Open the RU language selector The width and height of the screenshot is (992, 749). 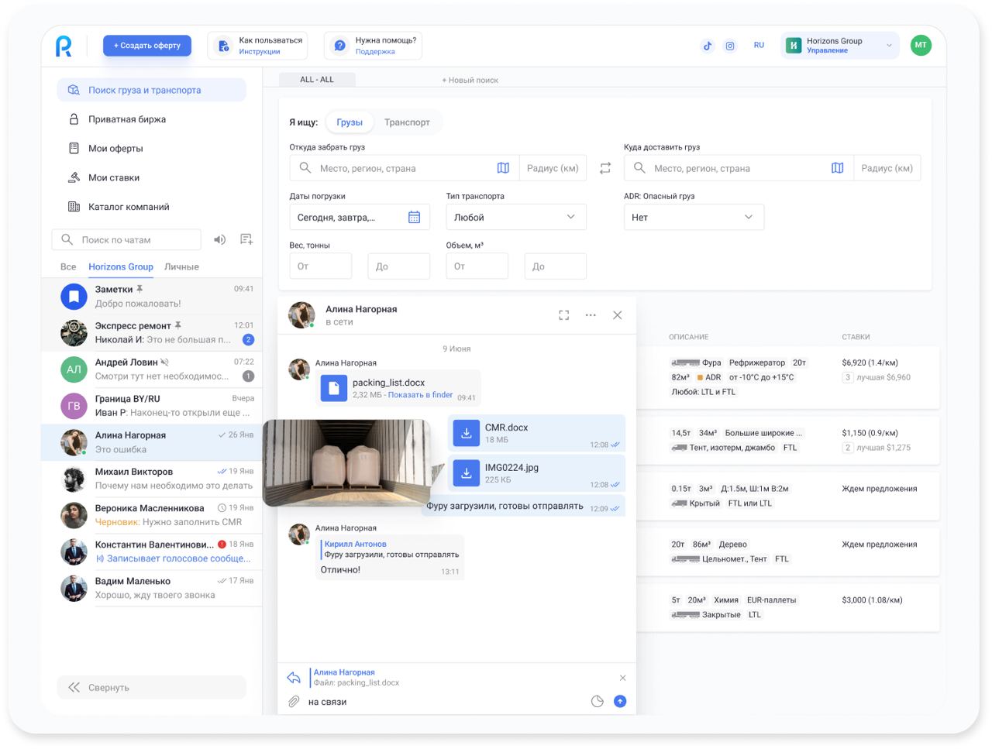click(759, 46)
